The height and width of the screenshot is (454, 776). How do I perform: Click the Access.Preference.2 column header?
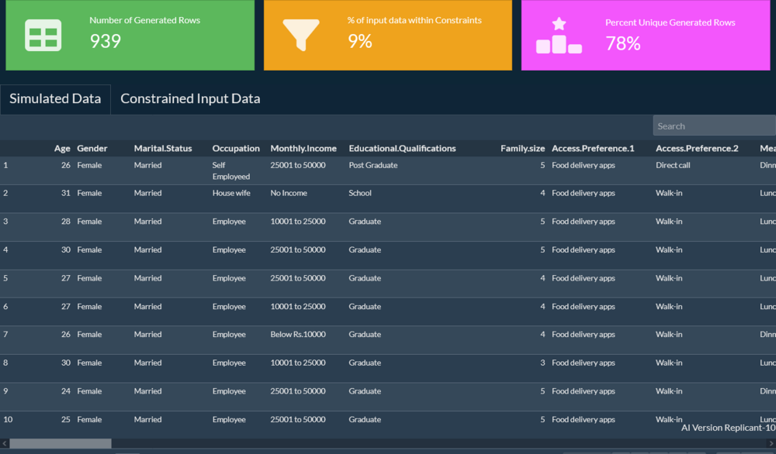point(697,148)
